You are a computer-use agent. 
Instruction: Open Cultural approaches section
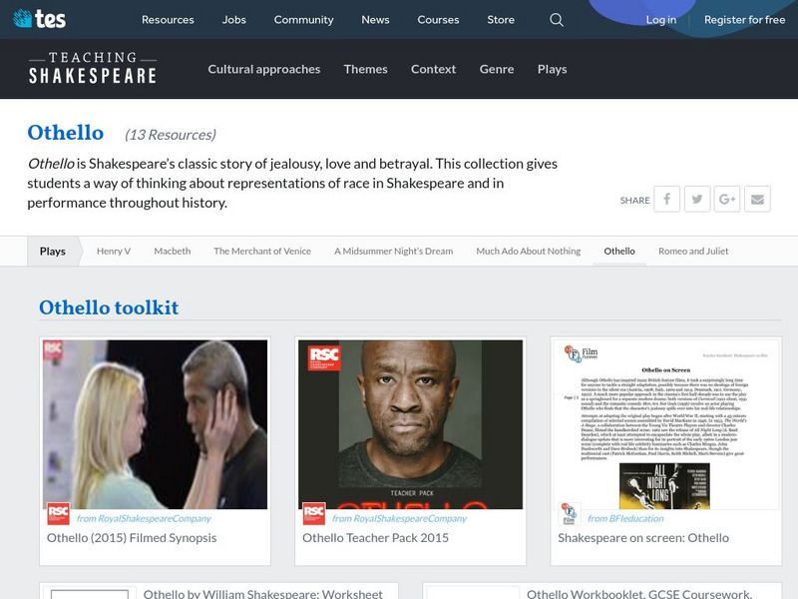point(264,69)
